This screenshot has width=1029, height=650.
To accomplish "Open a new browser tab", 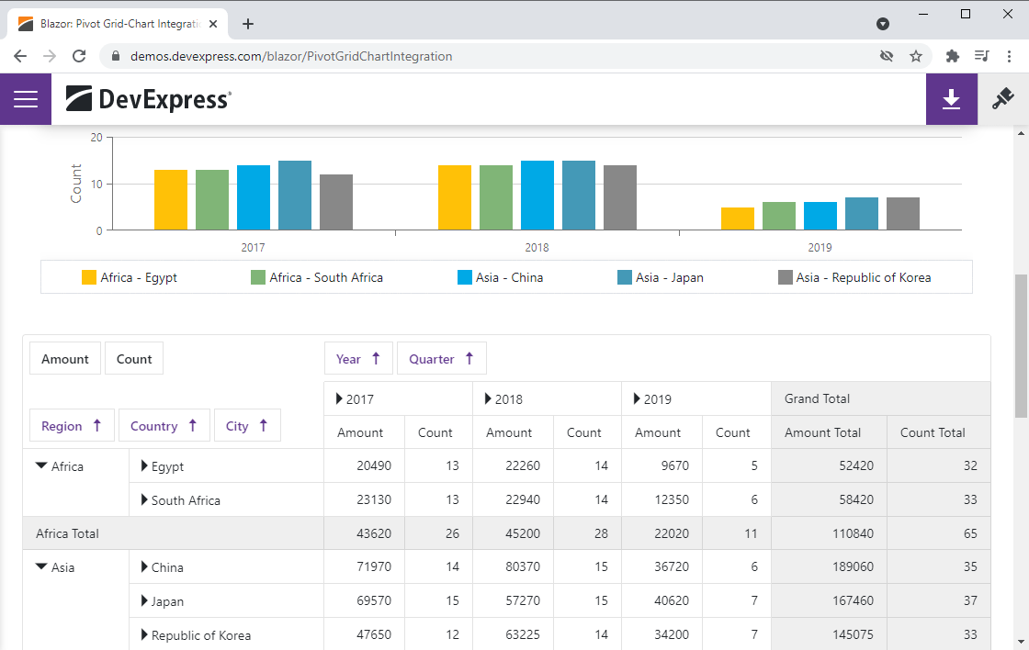I will point(248,24).
